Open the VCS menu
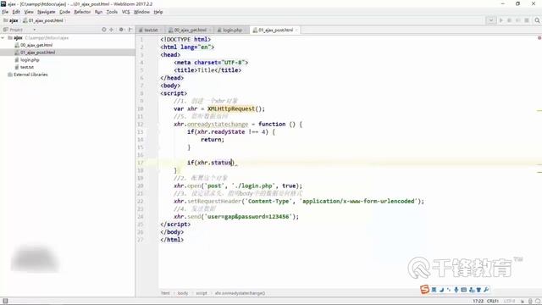 tap(126, 12)
